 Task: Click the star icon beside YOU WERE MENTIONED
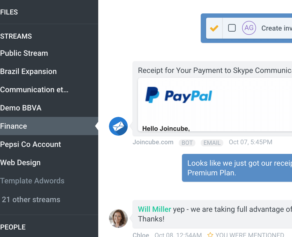click(210, 235)
